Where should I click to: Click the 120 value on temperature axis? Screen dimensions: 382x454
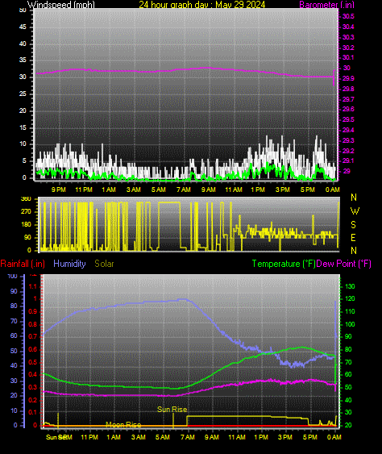tap(350, 299)
